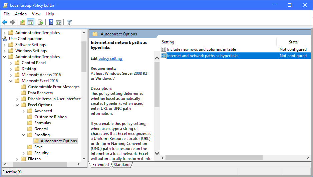
Task: Expand the Windows Settings node
Action: coord(5,51)
